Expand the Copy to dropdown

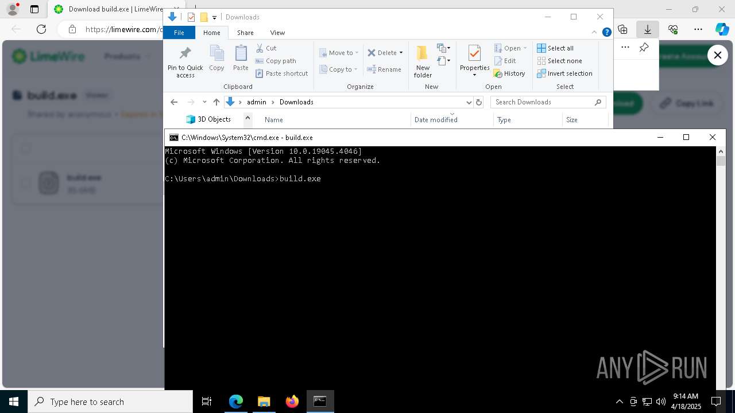(x=355, y=69)
